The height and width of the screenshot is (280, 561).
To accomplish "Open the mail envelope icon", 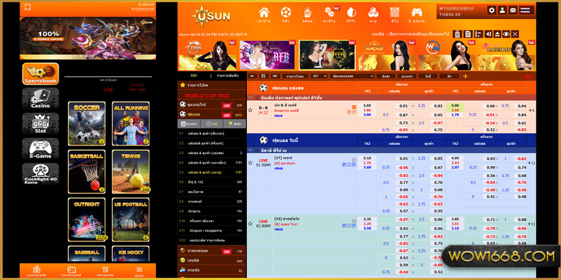I will 513,10.
